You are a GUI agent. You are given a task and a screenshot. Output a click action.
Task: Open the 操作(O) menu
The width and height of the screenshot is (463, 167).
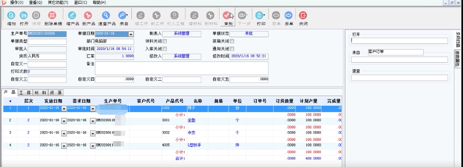click(17, 3)
